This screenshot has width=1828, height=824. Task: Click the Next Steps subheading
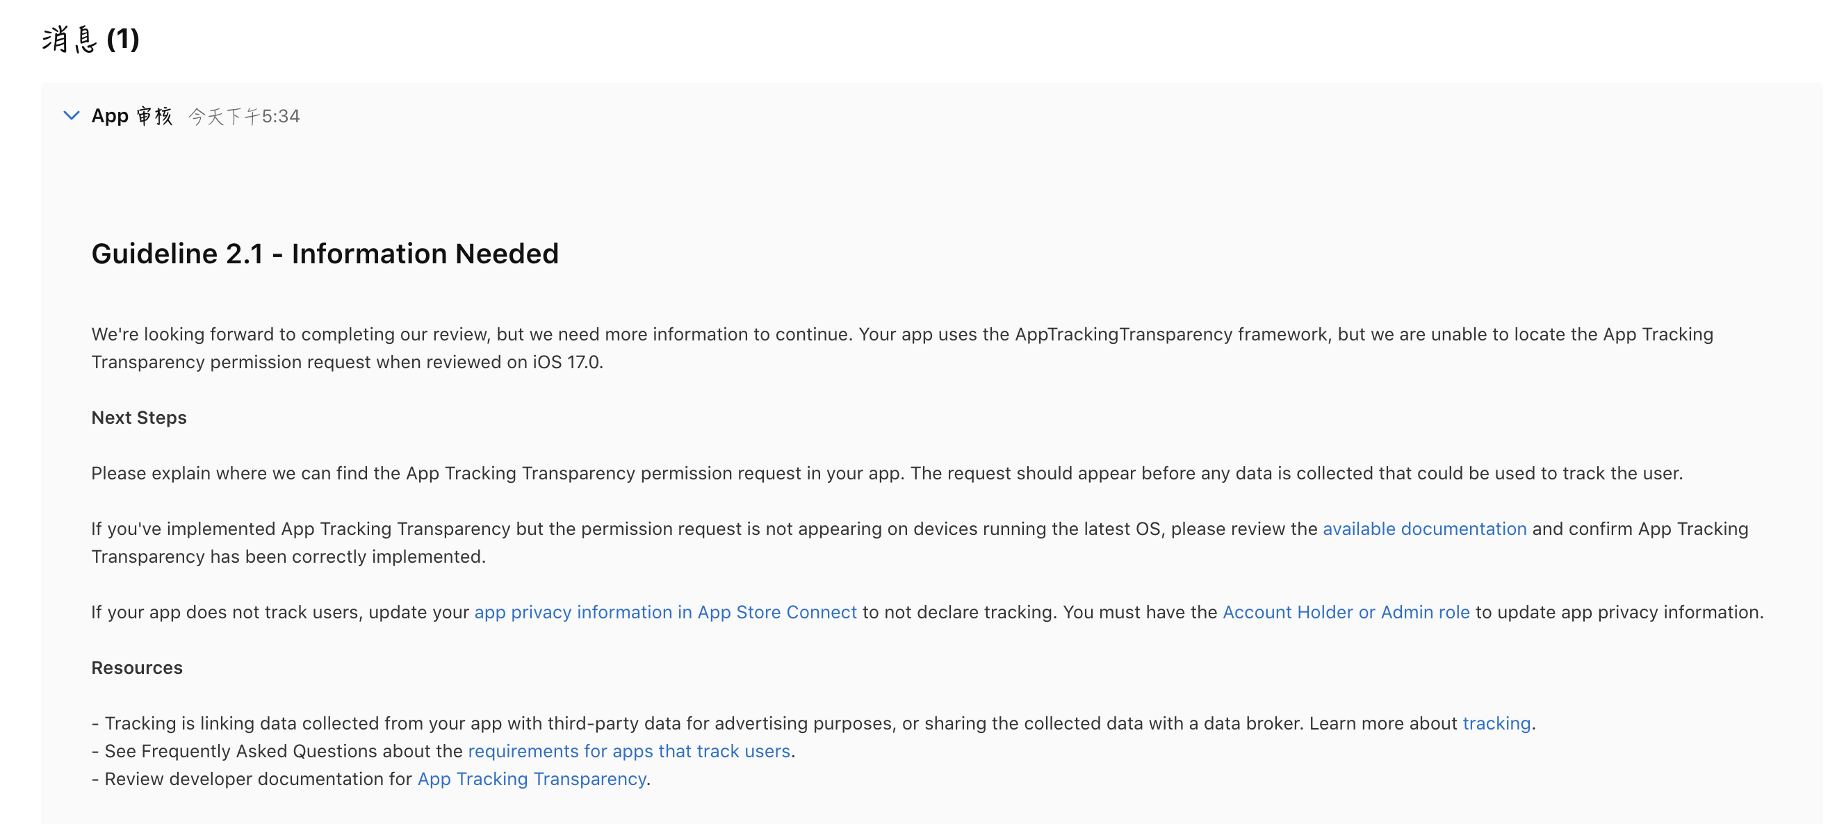139,418
